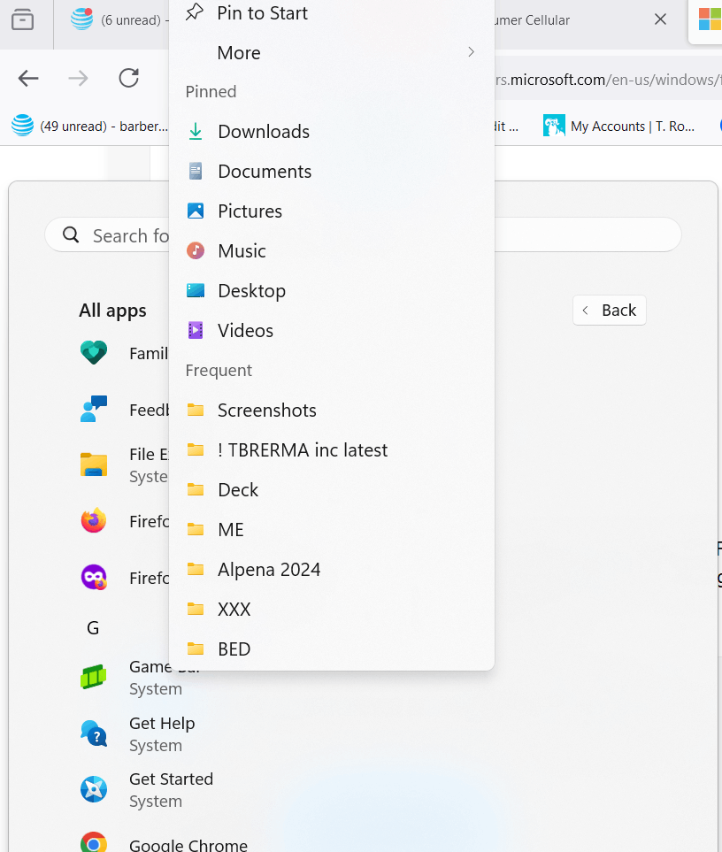Click the Start menu search field

point(363,234)
